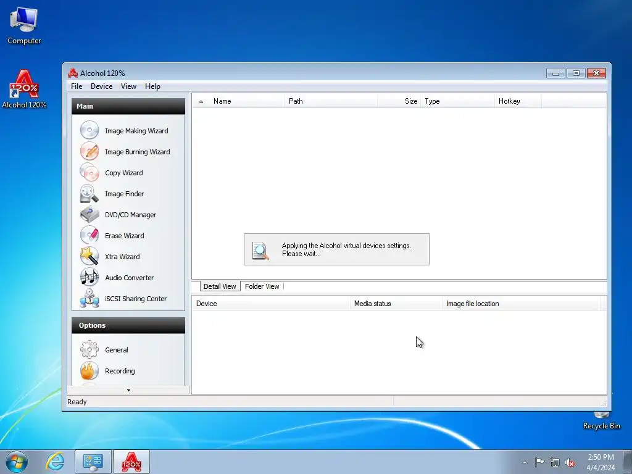632x474 pixels.
Task: Open the DVD/CD Manager drive icon
Action: click(x=89, y=214)
